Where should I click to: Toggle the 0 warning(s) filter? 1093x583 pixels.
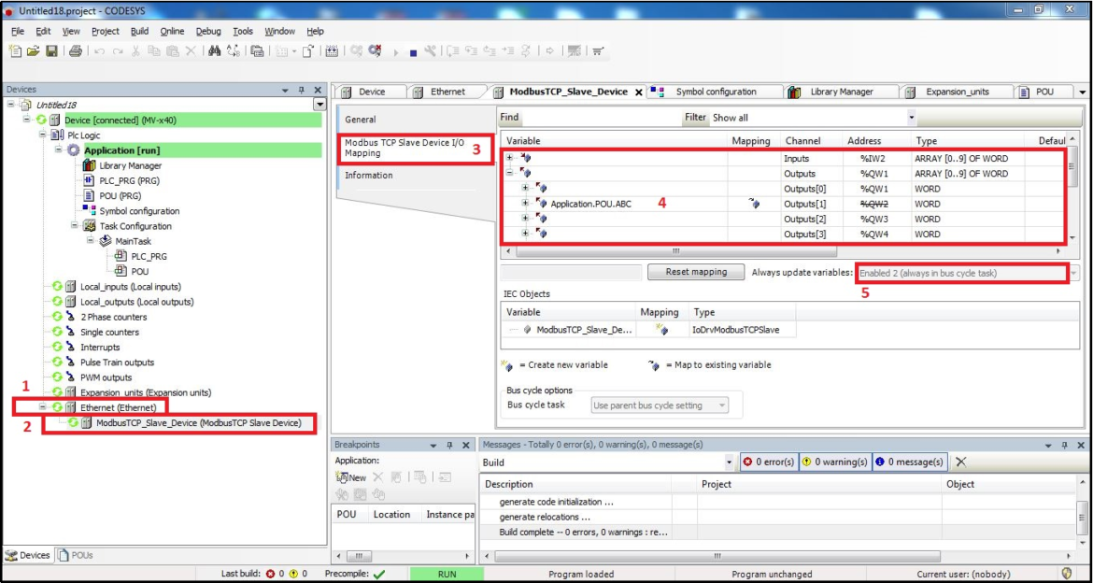(835, 462)
